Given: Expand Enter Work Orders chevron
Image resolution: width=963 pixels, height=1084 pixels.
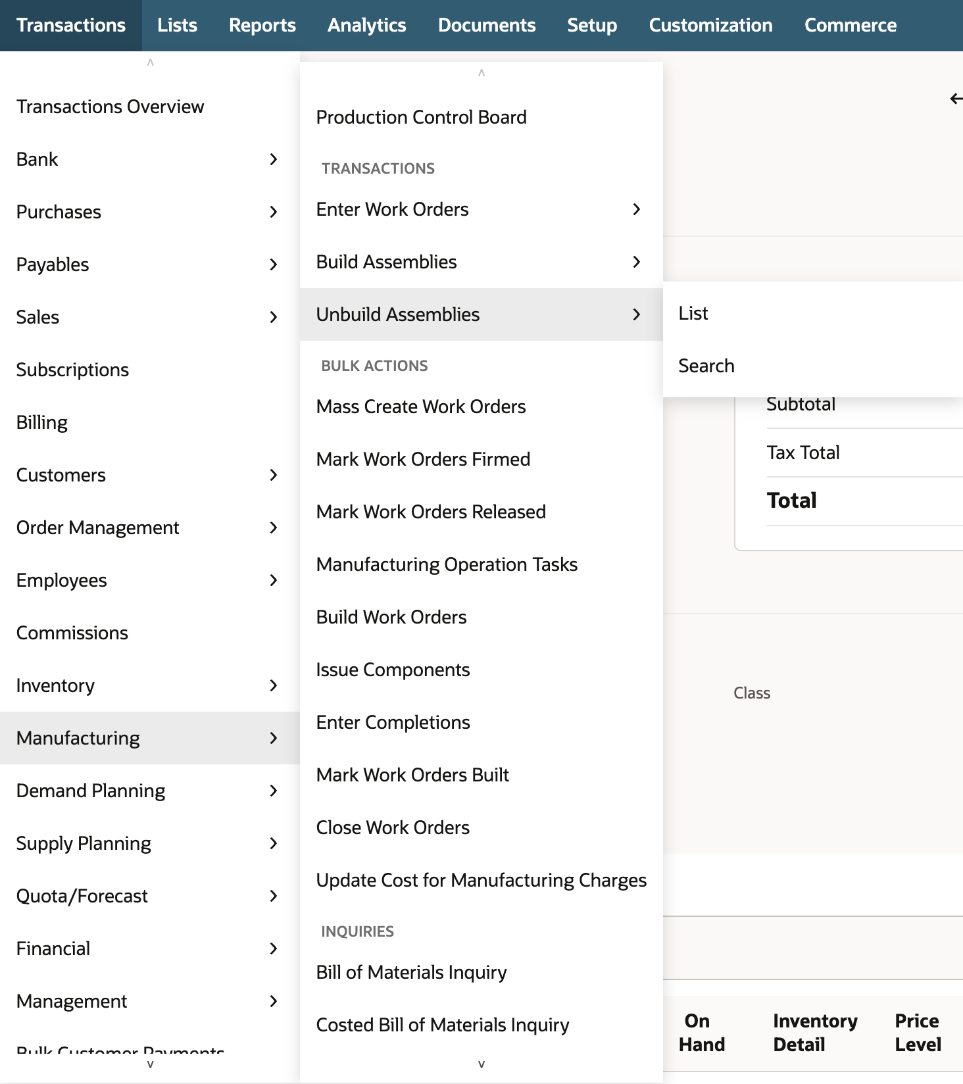Looking at the screenshot, I should point(636,209).
